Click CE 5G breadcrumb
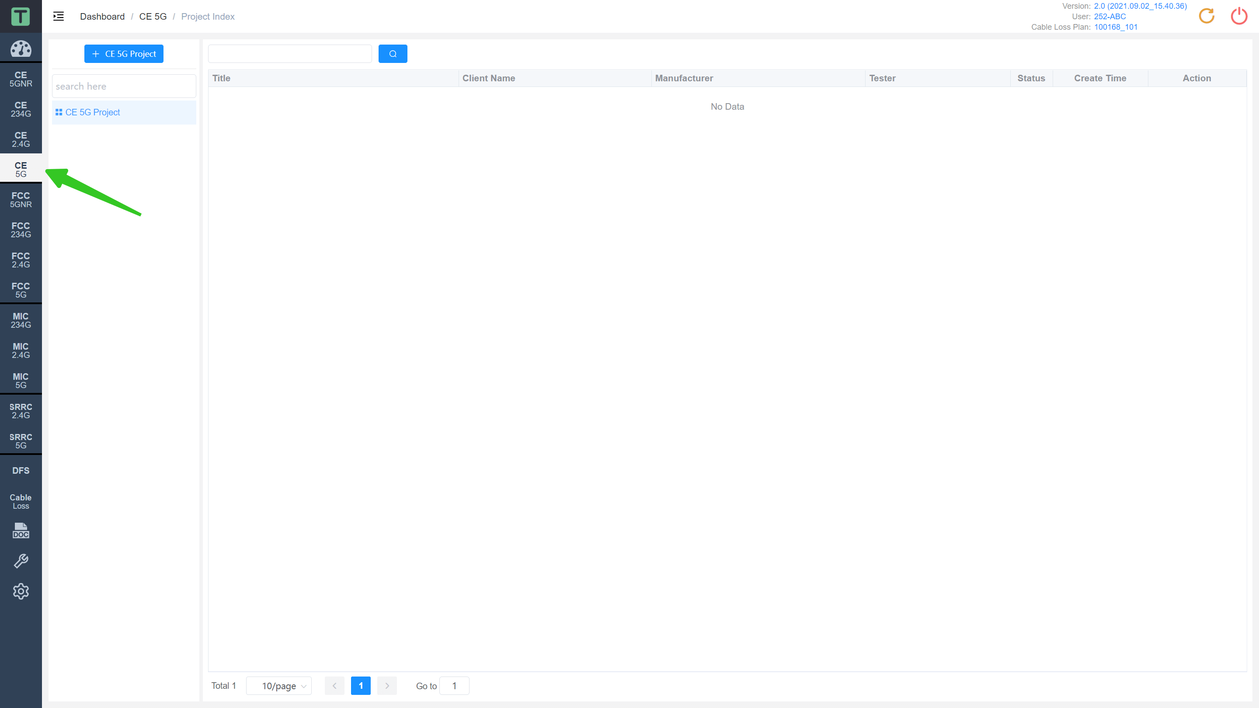Screen dimensions: 1259x708 pyautogui.click(x=153, y=17)
